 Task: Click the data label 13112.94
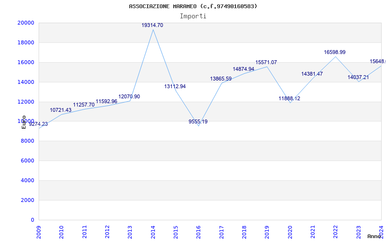point(175,87)
